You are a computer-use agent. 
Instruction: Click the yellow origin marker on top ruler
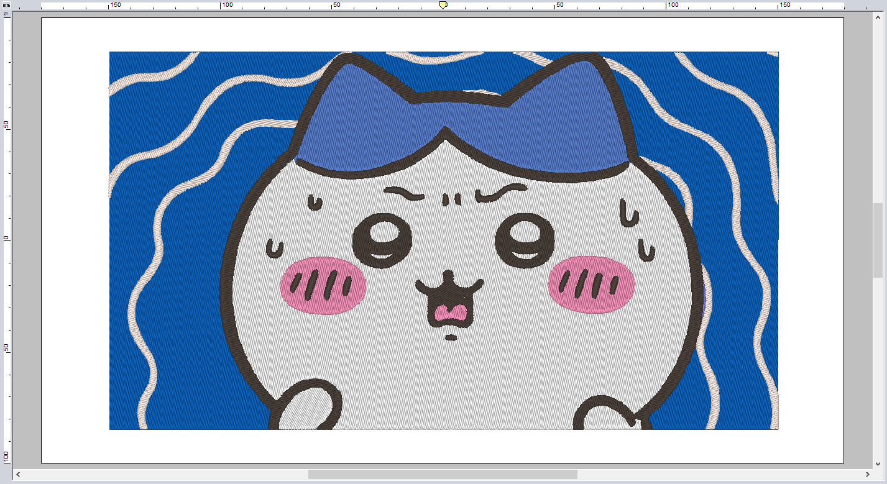443,5
